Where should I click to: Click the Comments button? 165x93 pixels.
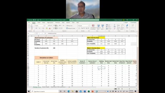point(133,22)
